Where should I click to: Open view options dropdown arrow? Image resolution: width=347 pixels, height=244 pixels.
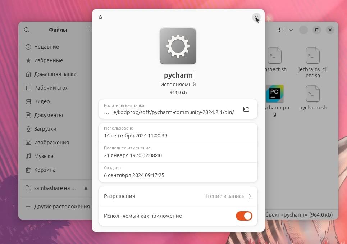click(x=291, y=30)
